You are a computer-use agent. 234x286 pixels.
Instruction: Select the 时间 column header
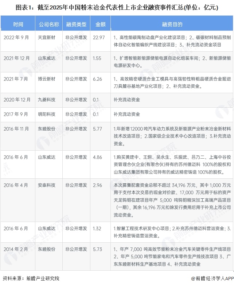coord(18,24)
